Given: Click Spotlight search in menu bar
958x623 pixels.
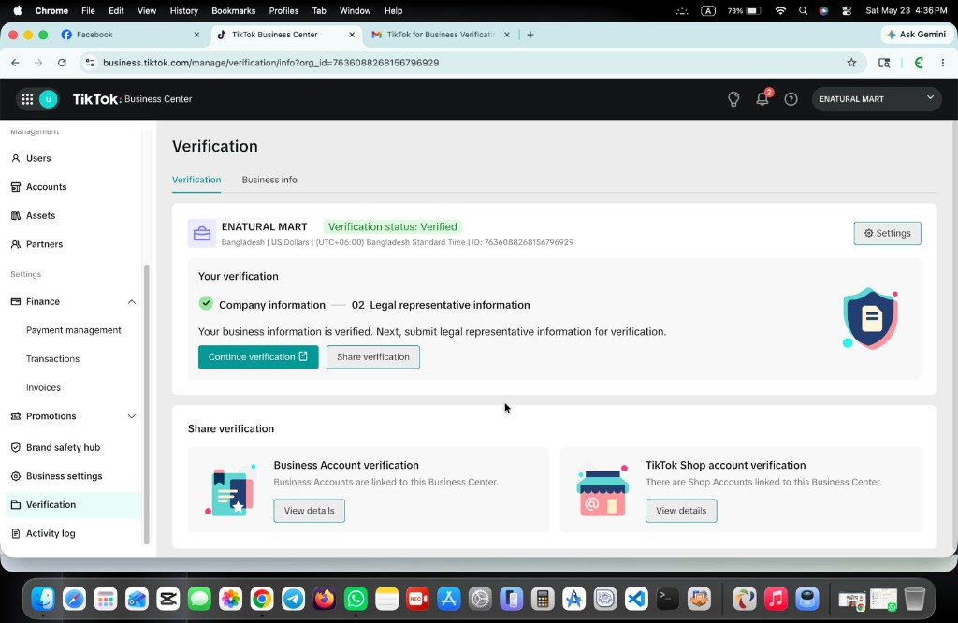Looking at the screenshot, I should [803, 11].
